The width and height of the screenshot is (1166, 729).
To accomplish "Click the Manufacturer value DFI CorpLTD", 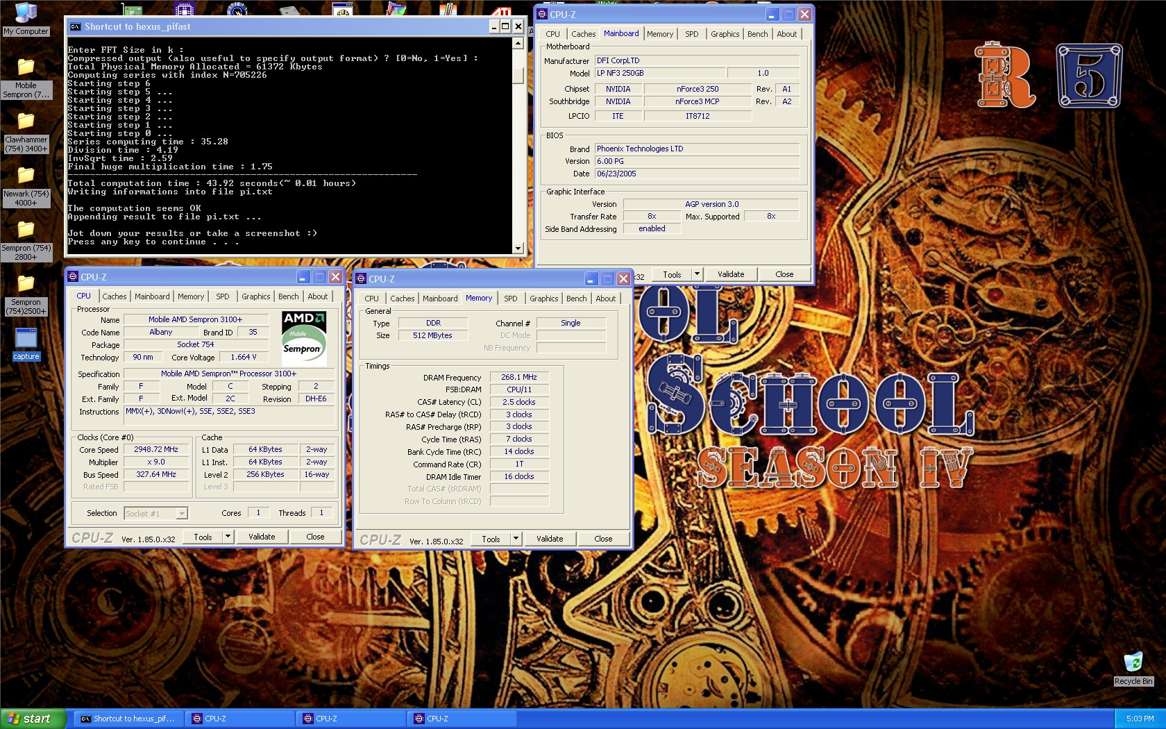I will tap(697, 60).
